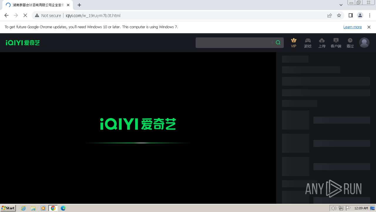The height and width of the screenshot is (212, 376).
Task: Open the Windows Start menu
Action: click(8, 208)
